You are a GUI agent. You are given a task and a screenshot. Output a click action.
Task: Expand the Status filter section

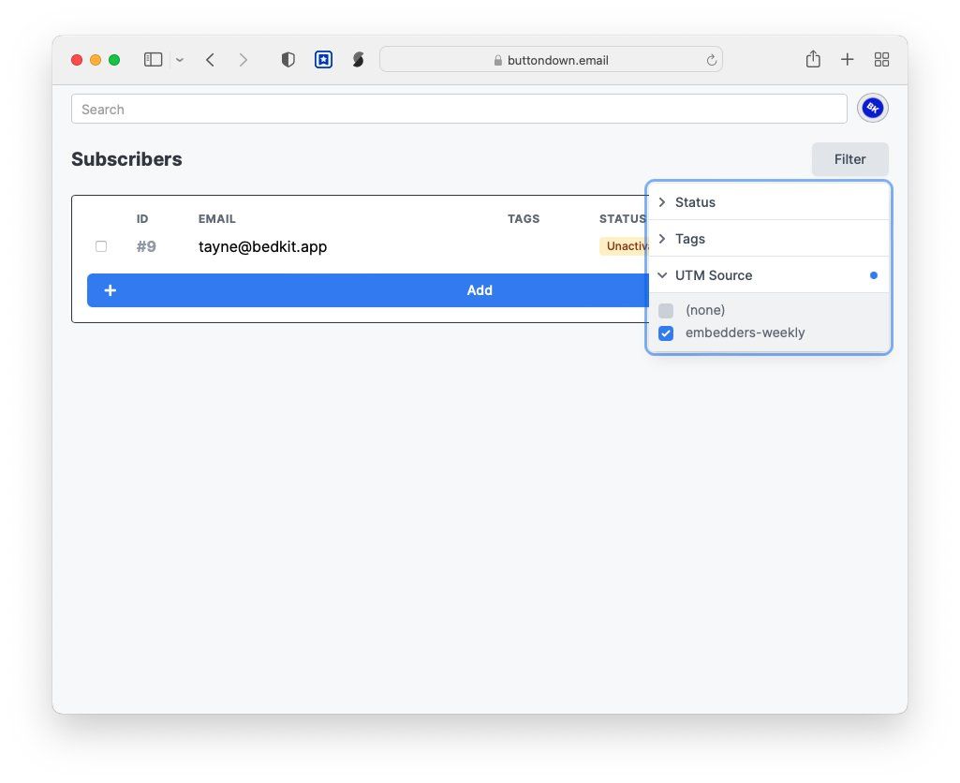click(x=694, y=202)
